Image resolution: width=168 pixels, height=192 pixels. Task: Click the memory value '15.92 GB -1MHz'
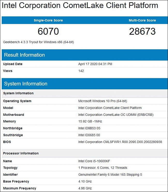coord(90,121)
